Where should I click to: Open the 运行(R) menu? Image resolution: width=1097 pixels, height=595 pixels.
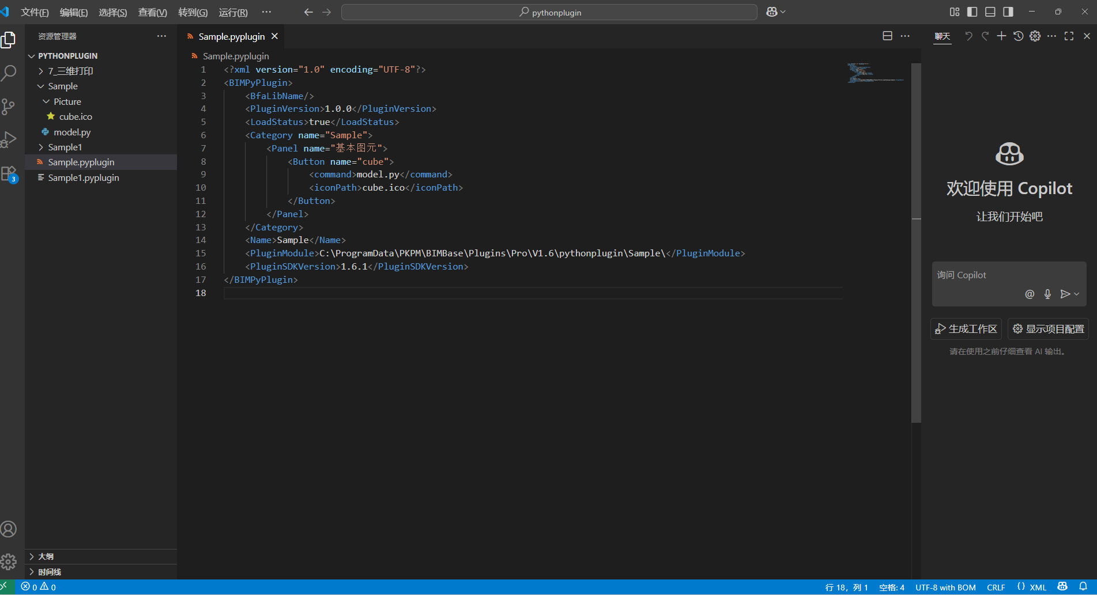[233, 12]
